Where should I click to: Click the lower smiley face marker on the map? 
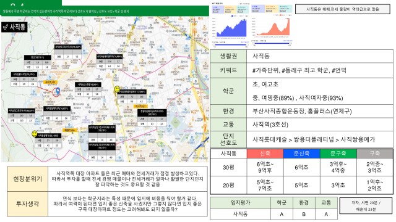[x=35, y=134]
